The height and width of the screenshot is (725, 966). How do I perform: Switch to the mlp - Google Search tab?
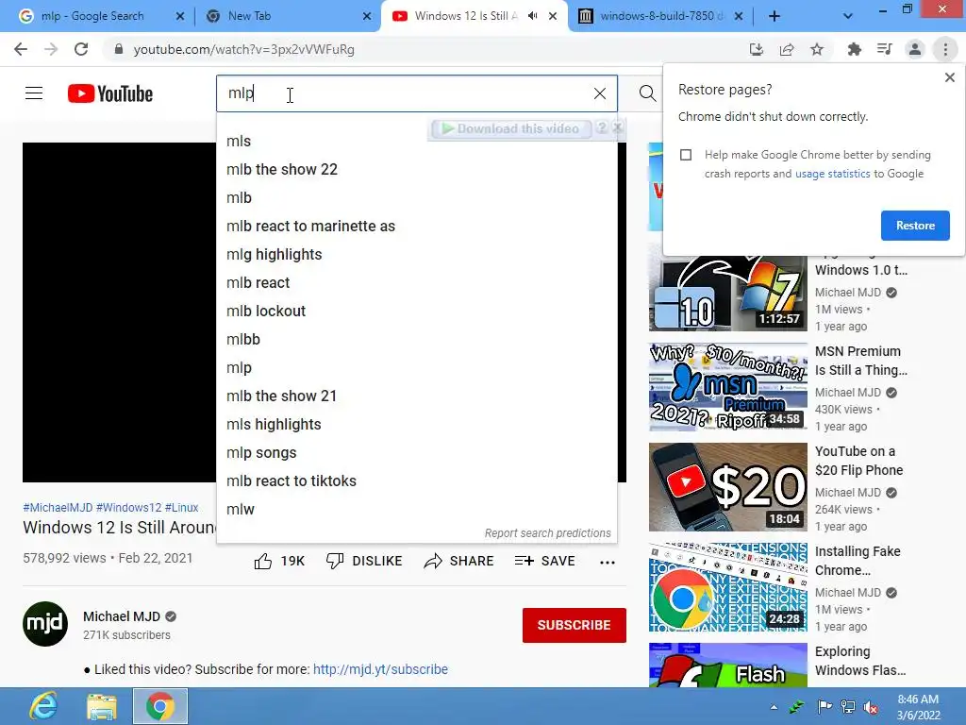92,16
